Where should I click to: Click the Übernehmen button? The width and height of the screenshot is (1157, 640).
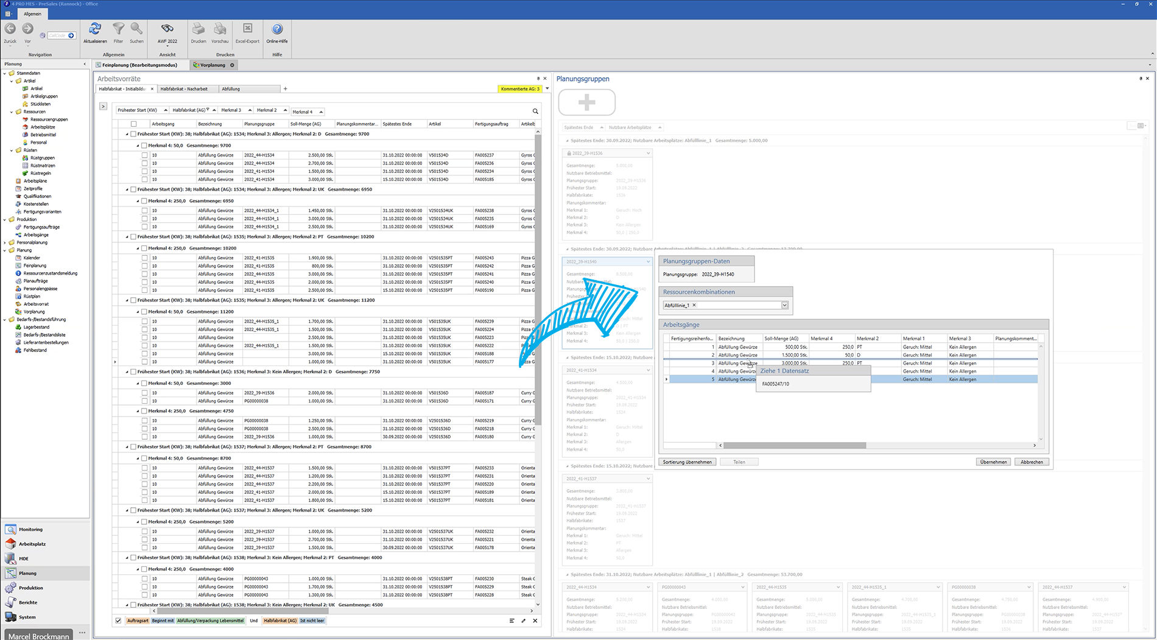(993, 462)
